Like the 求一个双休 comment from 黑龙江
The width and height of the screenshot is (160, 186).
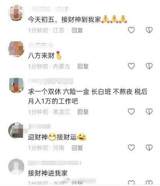[131, 112]
